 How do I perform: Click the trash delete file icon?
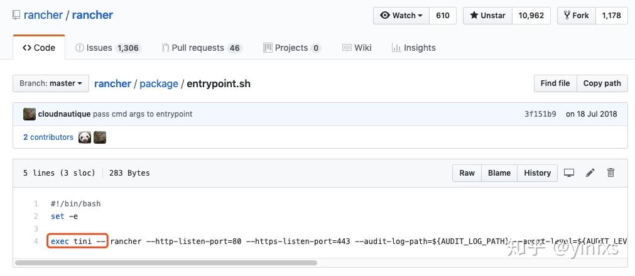(x=611, y=173)
